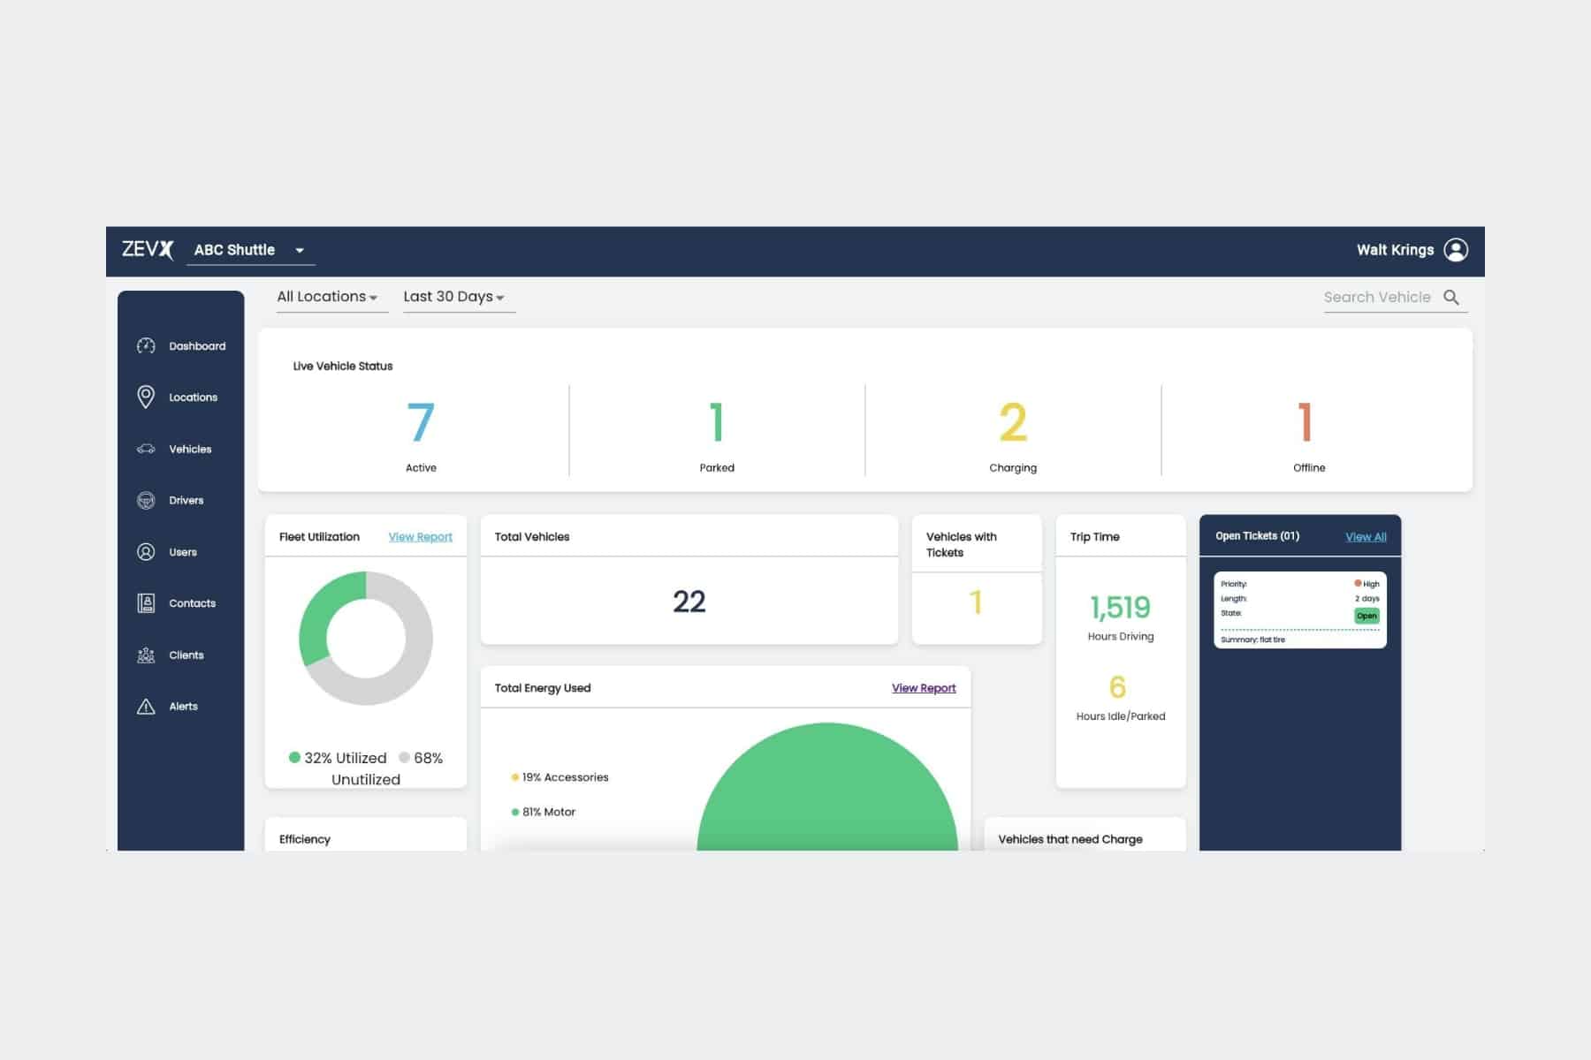Click the 7 Active vehicles count
The width and height of the screenshot is (1591, 1060).
click(x=421, y=422)
